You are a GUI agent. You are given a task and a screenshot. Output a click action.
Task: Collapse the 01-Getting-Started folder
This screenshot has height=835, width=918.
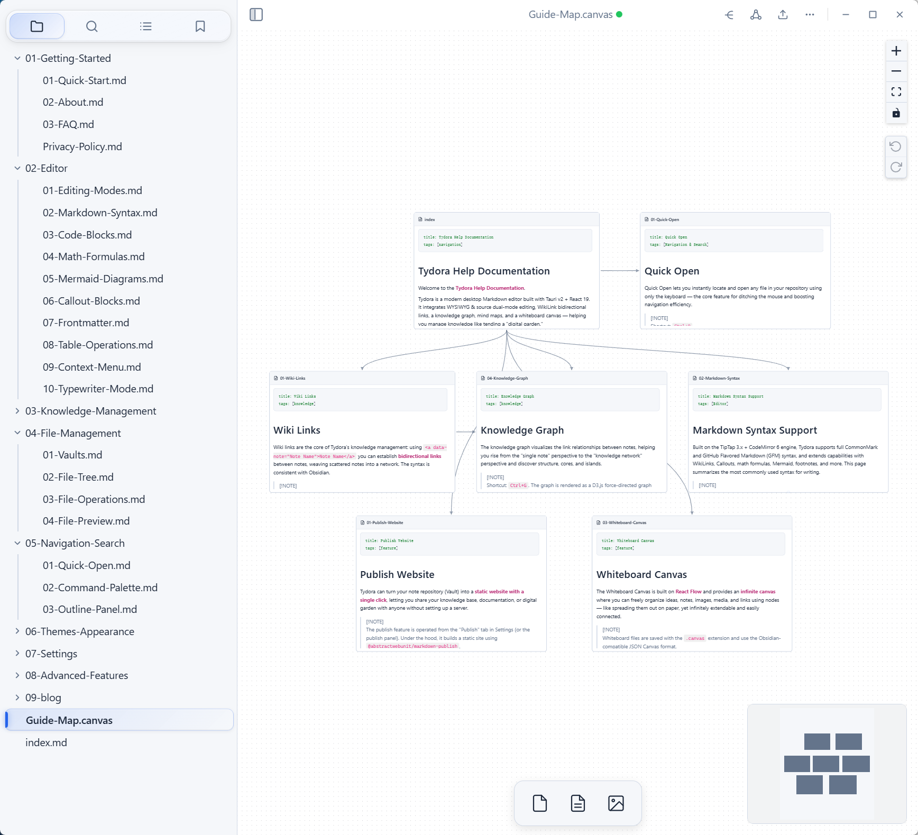tap(17, 58)
